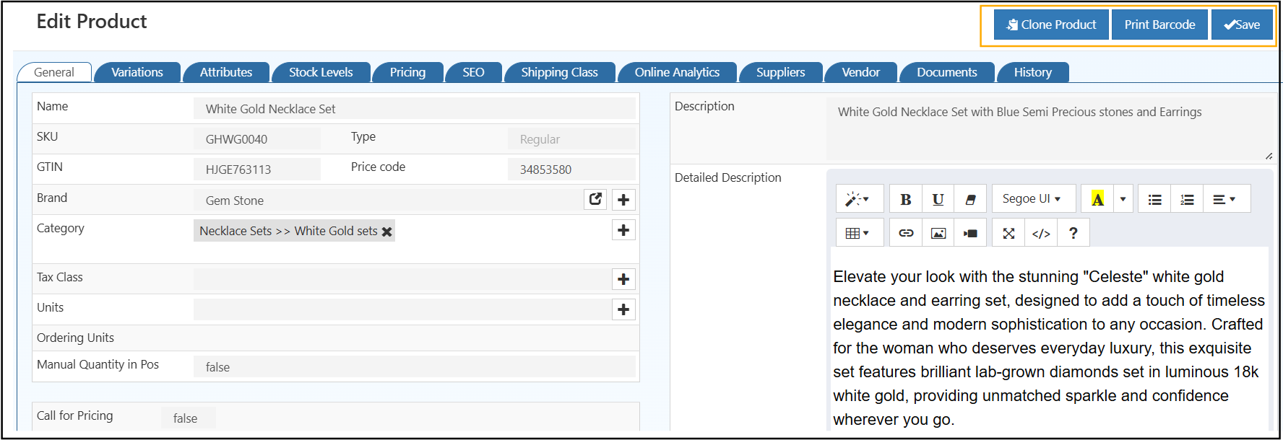This screenshot has width=1283, height=440.
Task: Open the Brand external link icon
Action: pos(595,199)
